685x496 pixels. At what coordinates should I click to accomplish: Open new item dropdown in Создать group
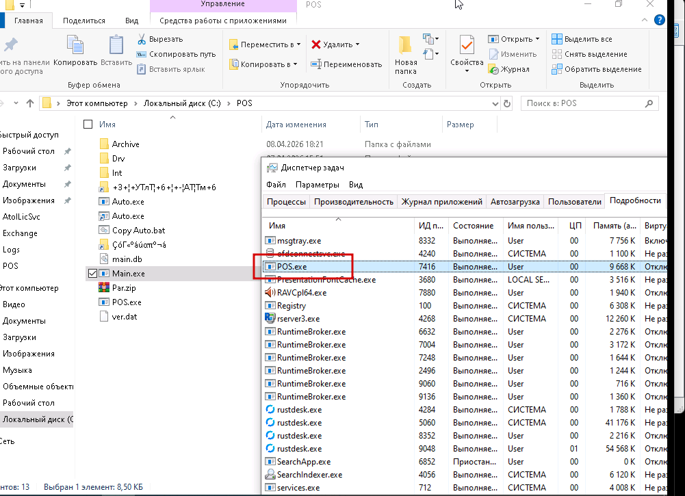point(430,39)
